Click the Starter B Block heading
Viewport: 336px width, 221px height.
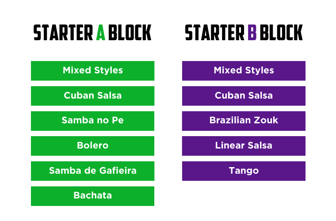pos(244,32)
